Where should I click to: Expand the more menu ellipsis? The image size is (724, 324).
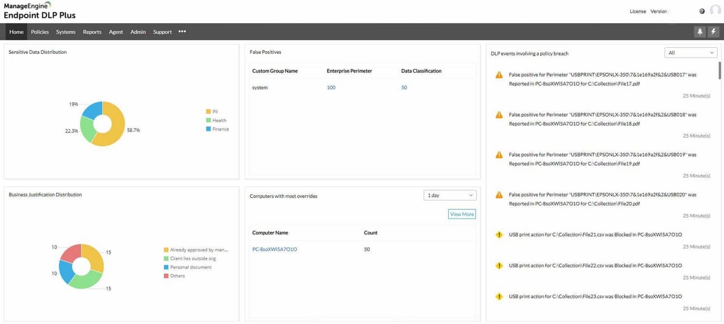point(182,32)
